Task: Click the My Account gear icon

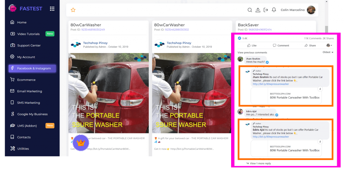Action: pyautogui.click(x=12, y=57)
